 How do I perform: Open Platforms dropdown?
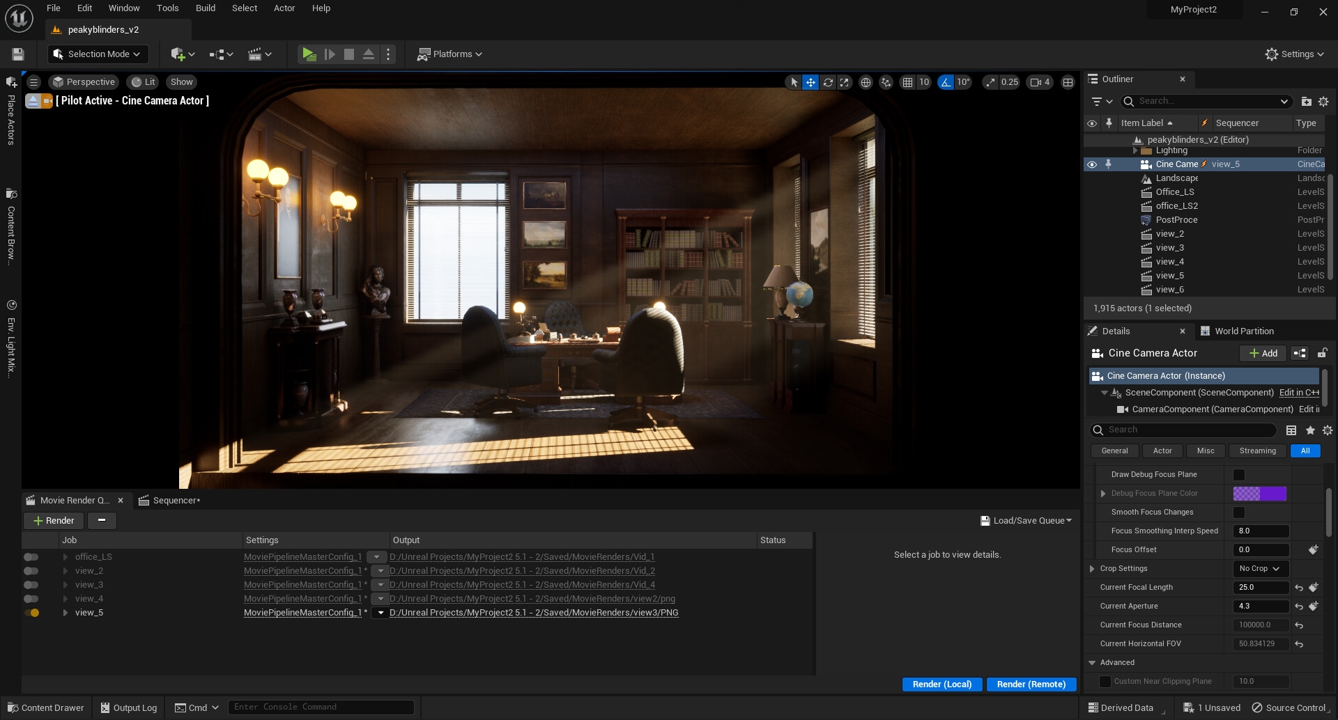[449, 54]
